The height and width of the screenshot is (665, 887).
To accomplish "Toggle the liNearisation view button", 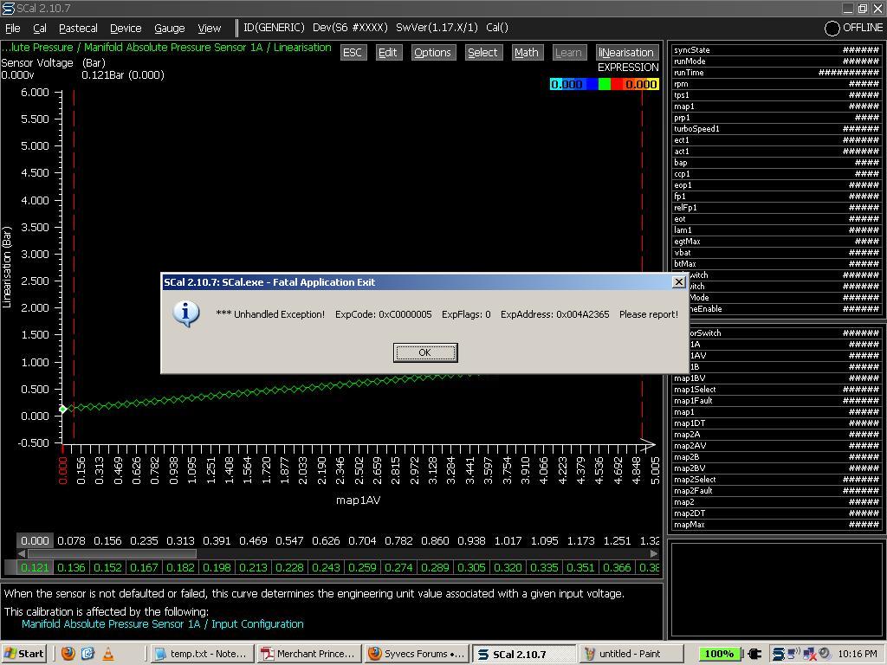I will point(625,53).
